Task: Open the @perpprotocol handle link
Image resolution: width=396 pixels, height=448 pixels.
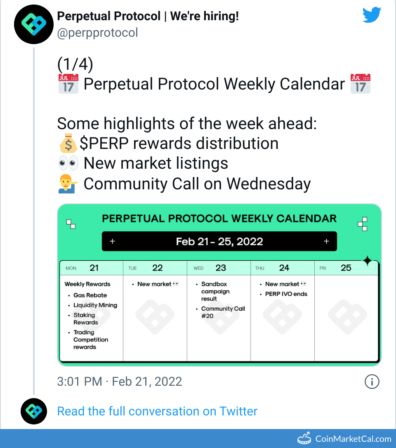Action: coord(97,33)
